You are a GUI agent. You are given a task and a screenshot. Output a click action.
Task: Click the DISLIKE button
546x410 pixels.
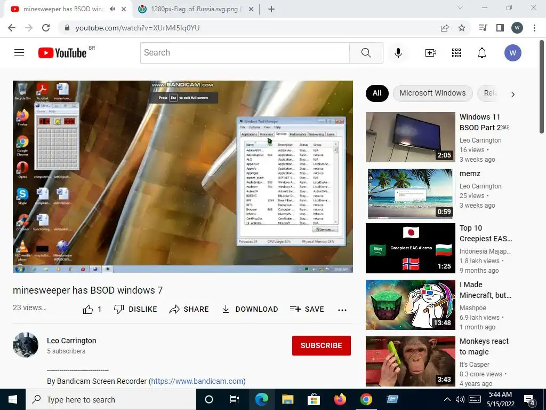click(x=135, y=309)
